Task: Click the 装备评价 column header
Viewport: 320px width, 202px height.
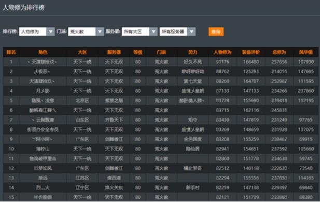Action: [x=251, y=52]
